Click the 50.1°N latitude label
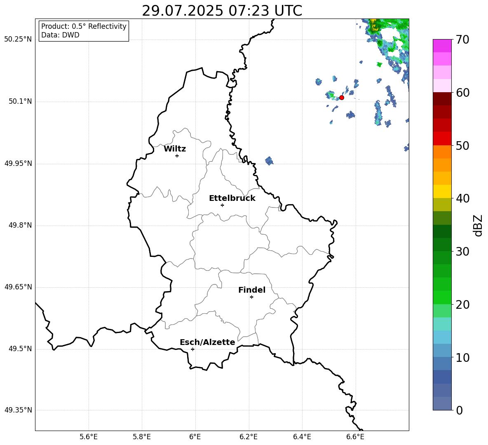Image resolution: width=488 pixels, height=445 pixels. point(20,102)
